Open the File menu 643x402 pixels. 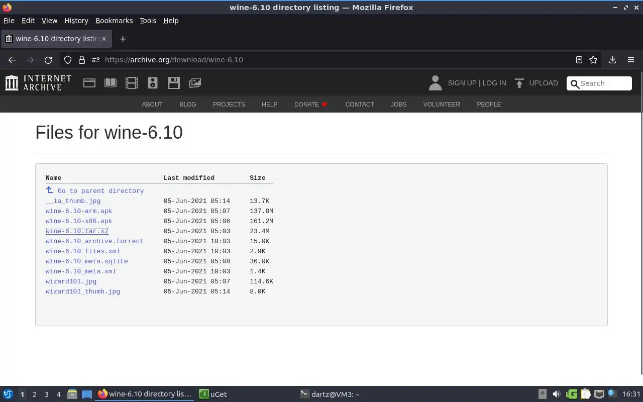pyautogui.click(x=9, y=21)
